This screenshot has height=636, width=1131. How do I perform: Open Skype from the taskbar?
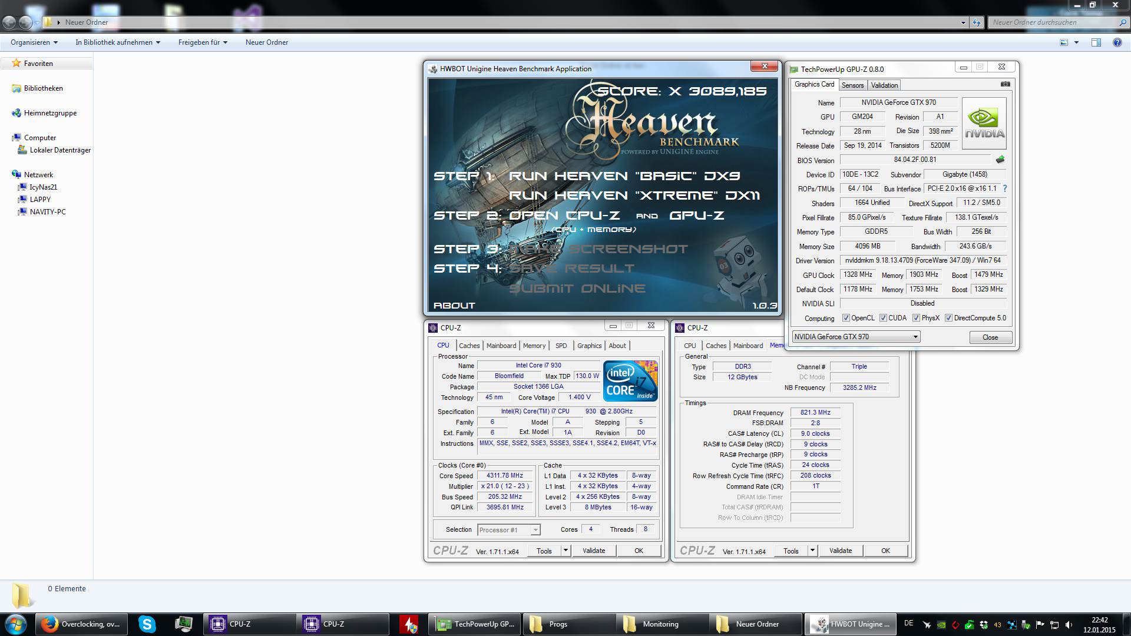coord(147,624)
